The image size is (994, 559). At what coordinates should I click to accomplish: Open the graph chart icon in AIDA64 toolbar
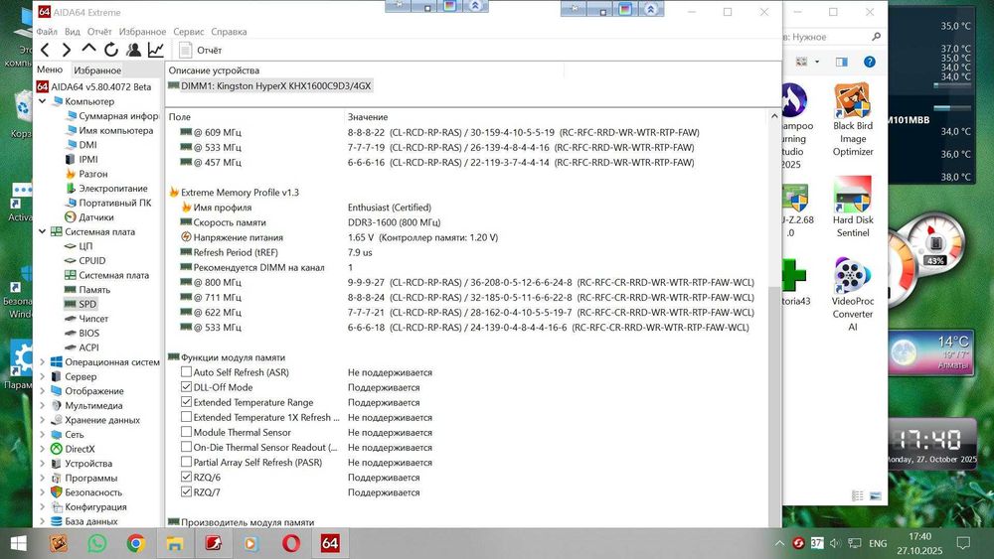[x=156, y=50]
